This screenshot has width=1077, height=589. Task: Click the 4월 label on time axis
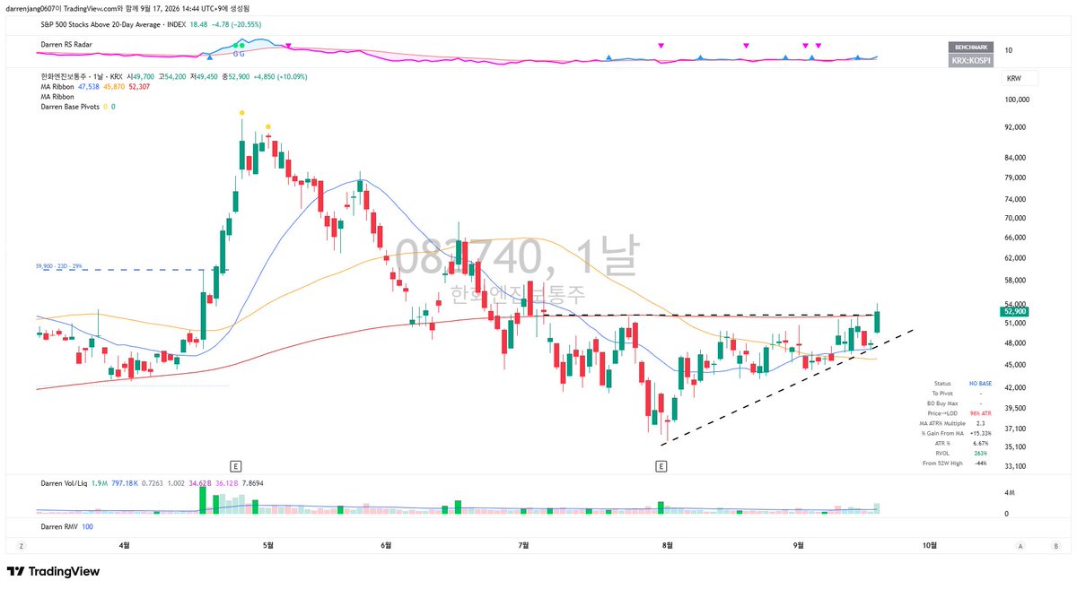click(x=125, y=545)
